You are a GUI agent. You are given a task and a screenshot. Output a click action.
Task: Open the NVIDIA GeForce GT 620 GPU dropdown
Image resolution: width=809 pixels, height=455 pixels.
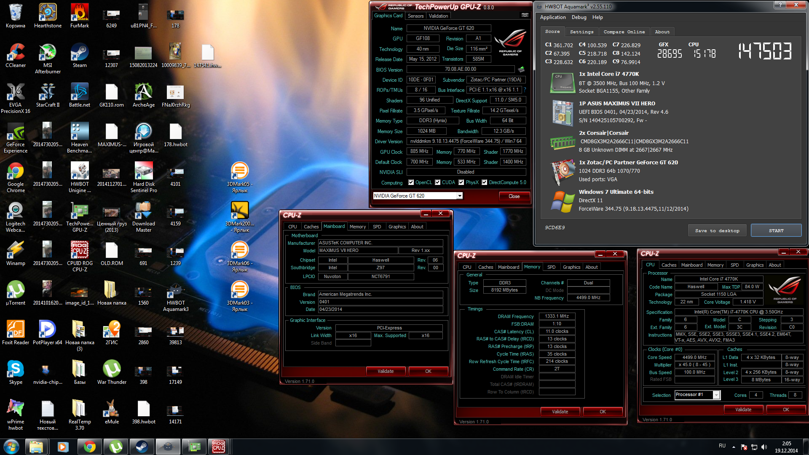(460, 196)
